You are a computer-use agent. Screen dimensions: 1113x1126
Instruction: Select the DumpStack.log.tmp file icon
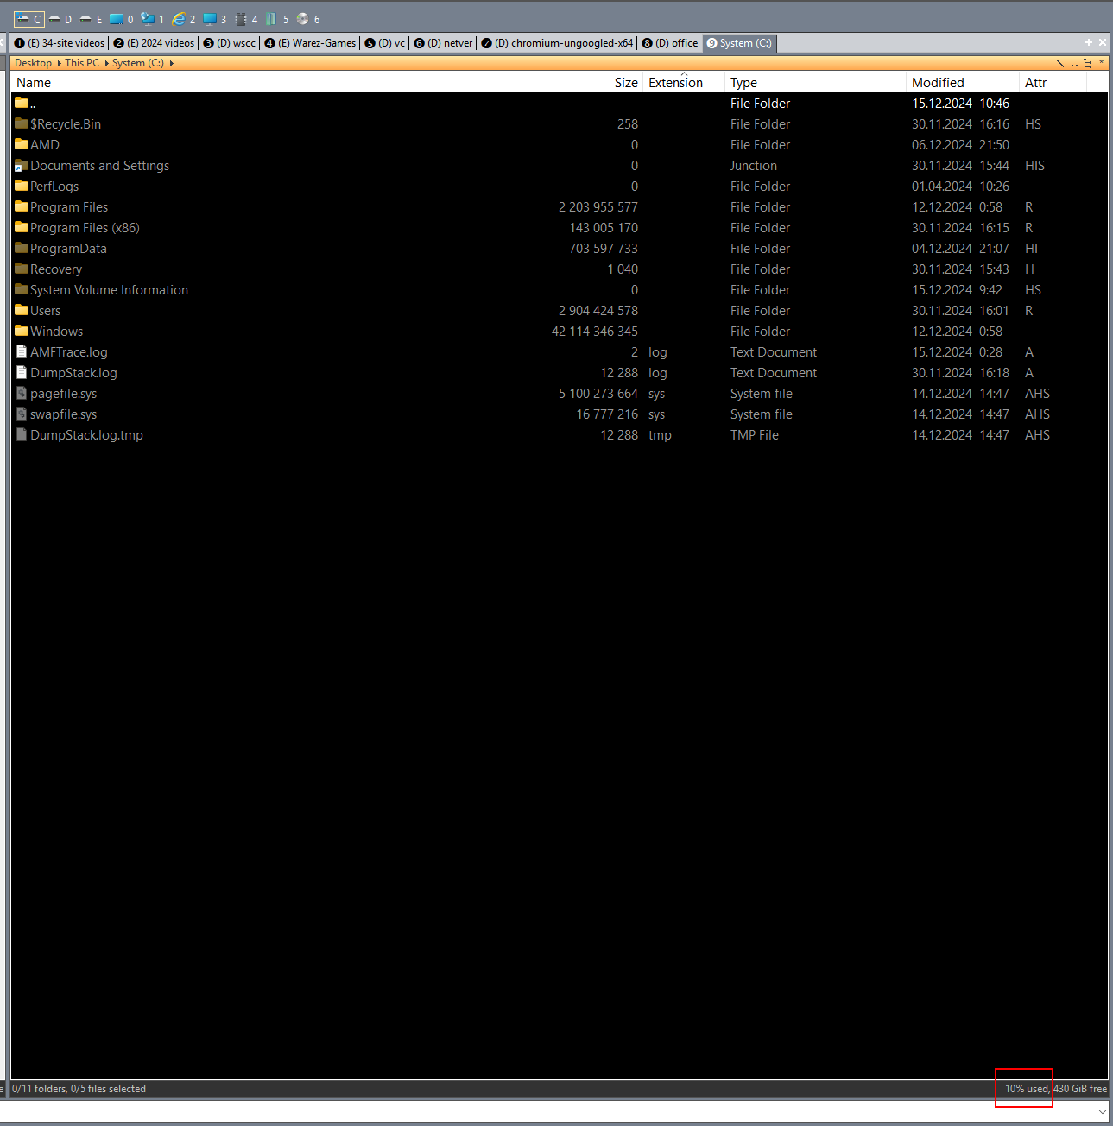point(22,434)
